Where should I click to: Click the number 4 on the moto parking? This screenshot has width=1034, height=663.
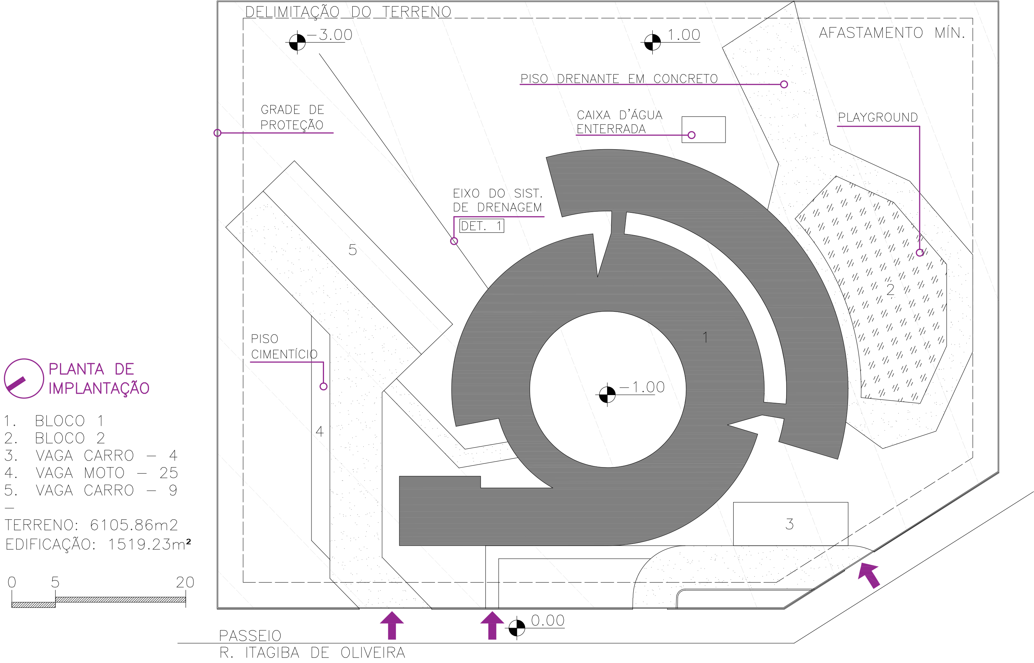tap(320, 431)
